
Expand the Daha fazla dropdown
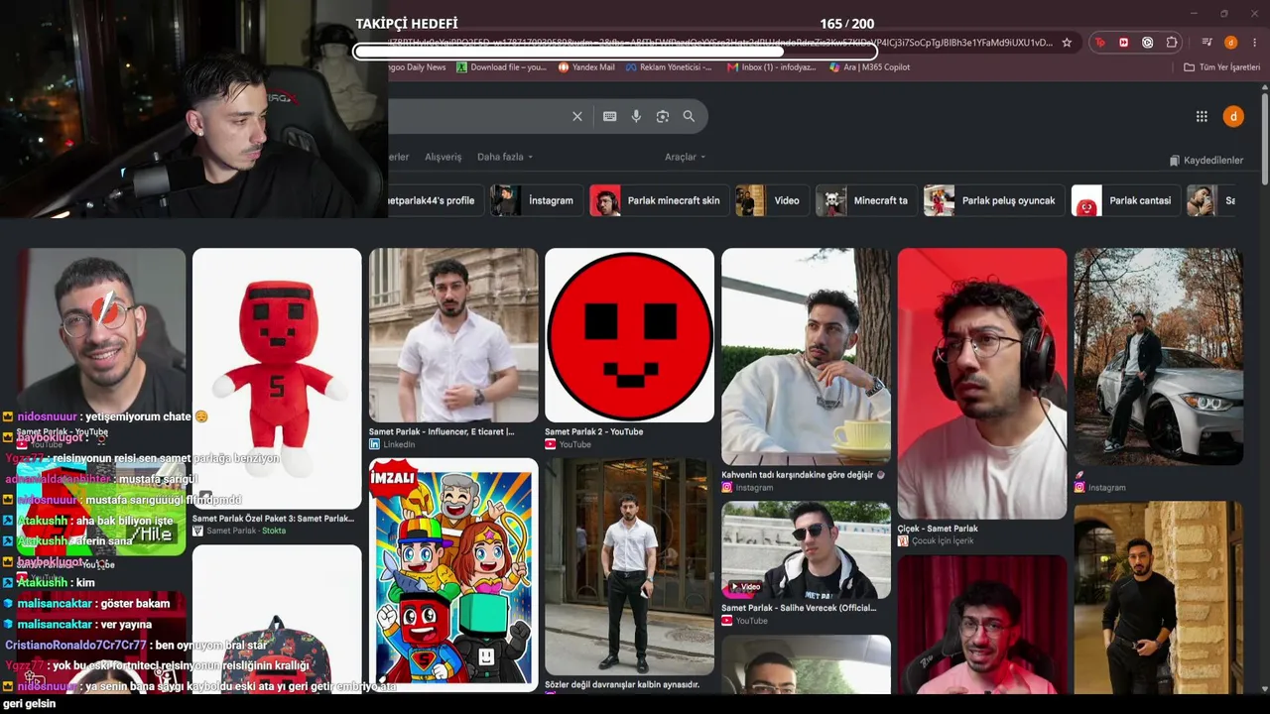coord(505,157)
